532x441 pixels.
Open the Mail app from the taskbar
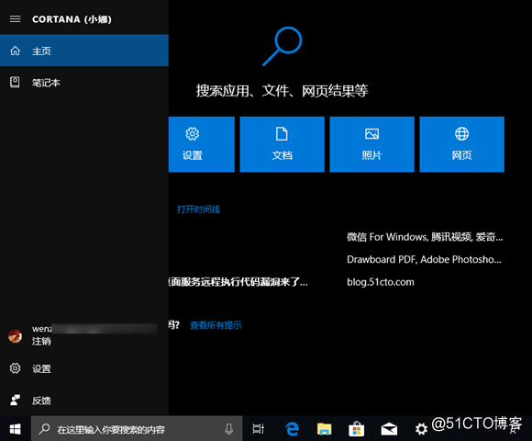pyautogui.click(x=389, y=429)
